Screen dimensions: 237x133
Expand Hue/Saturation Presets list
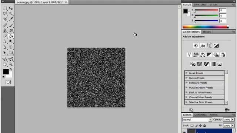(187, 88)
